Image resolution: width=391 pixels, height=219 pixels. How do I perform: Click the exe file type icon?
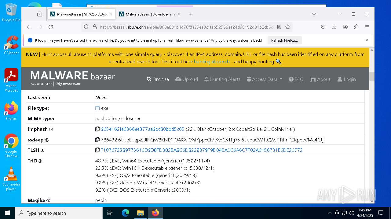97,108
